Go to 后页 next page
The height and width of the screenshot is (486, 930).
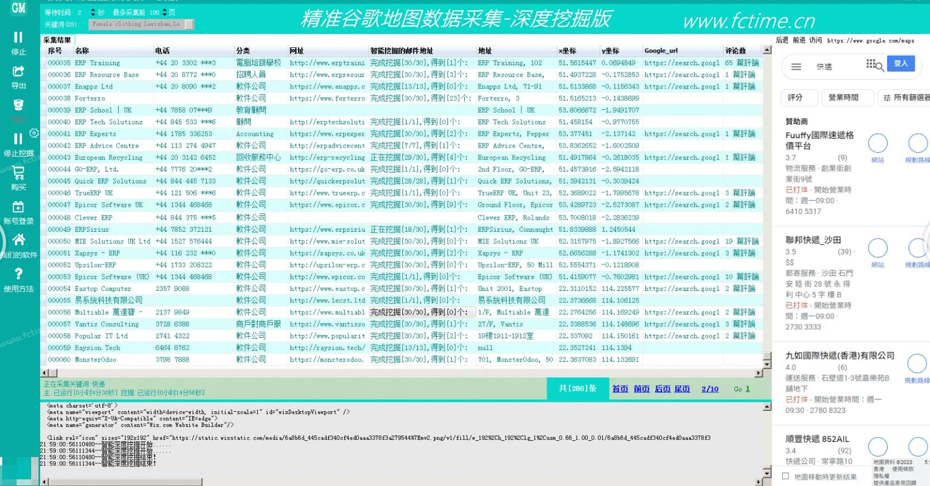[663, 389]
